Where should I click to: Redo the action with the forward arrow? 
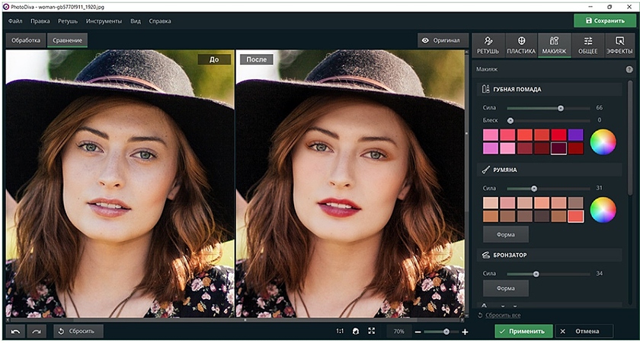[37, 332]
